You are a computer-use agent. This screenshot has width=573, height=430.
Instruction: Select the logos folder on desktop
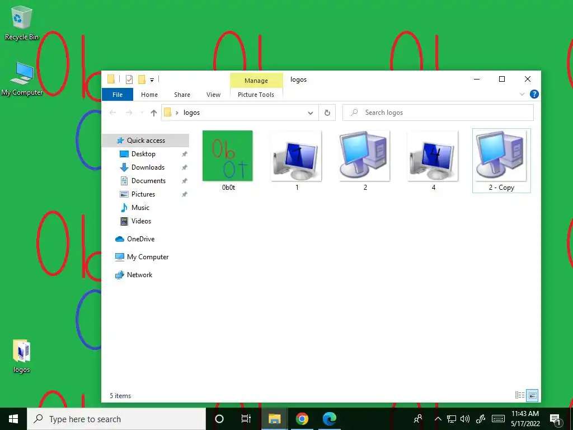[x=22, y=356]
